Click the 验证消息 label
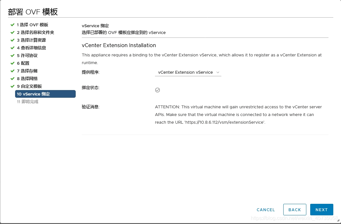This screenshot has width=341, height=224. (90, 107)
